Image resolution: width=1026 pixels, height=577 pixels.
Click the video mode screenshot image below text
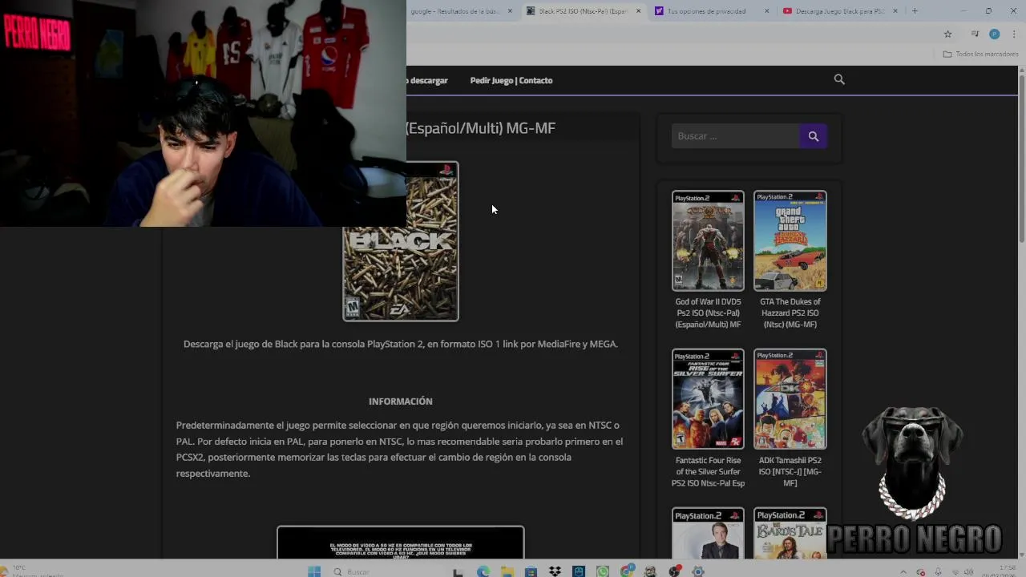point(401,543)
